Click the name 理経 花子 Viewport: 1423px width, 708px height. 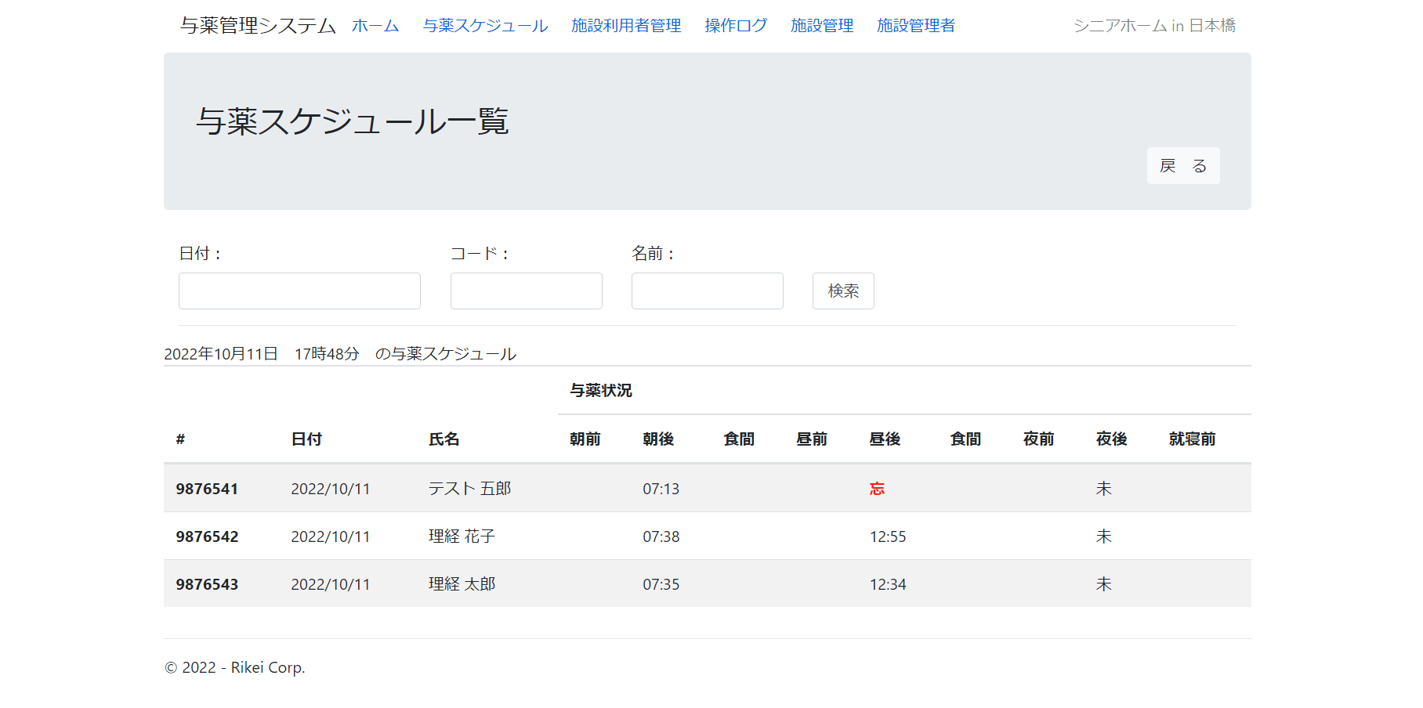(462, 536)
